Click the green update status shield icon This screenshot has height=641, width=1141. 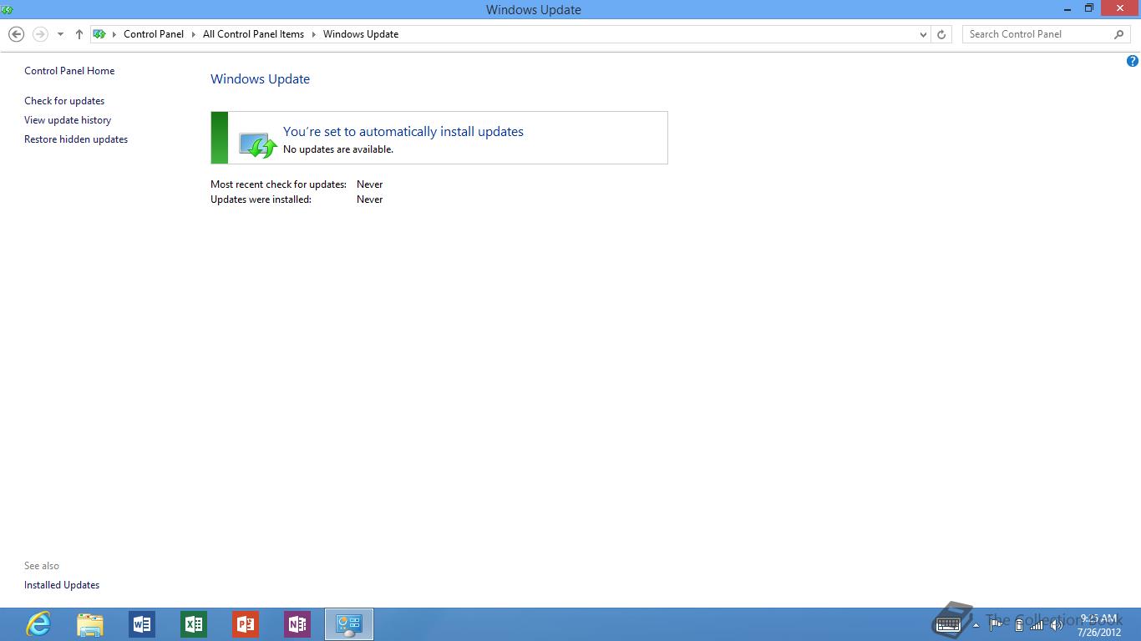coord(258,144)
